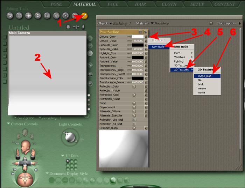Select the smooth shaded display style ball
This screenshot has width=245, height=188.
tap(113, 180)
